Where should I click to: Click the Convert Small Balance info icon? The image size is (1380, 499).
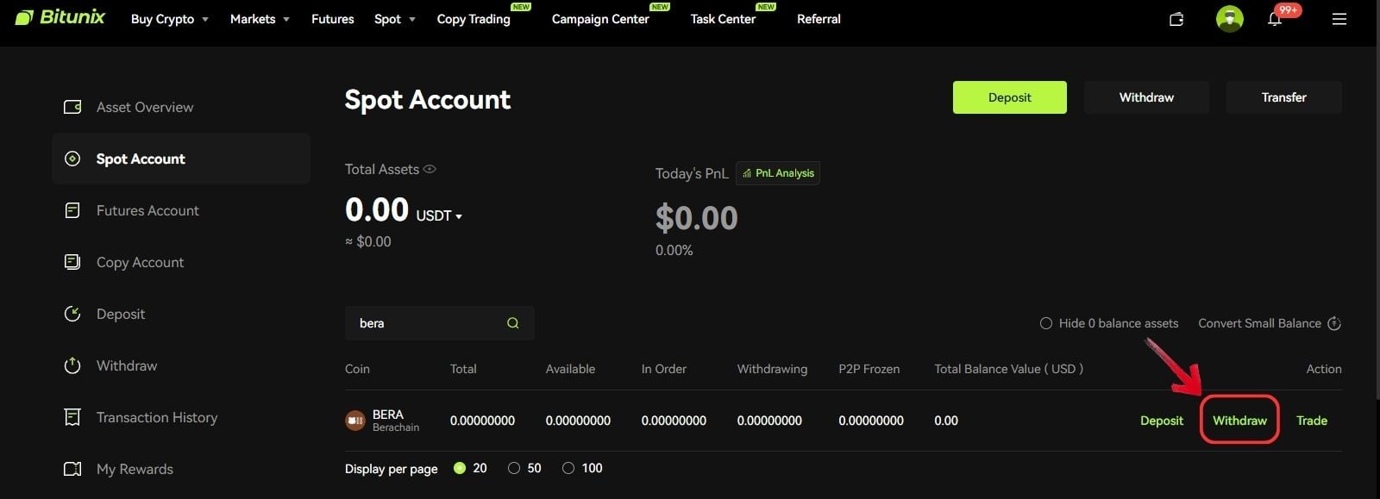1334,323
